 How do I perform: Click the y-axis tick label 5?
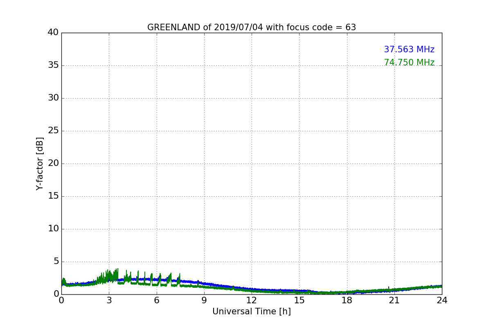pyautogui.click(x=56, y=262)
